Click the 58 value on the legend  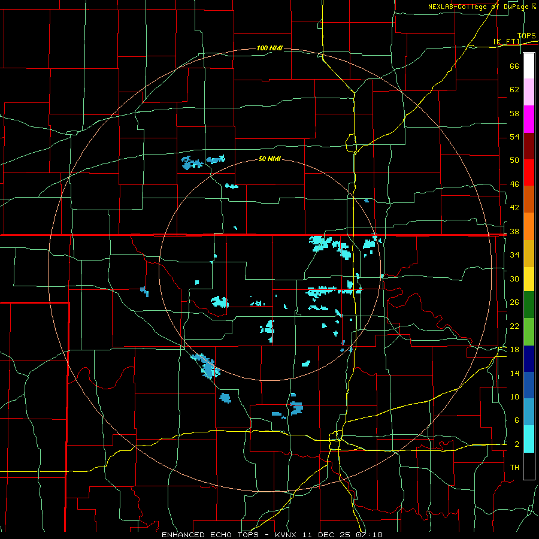click(514, 113)
